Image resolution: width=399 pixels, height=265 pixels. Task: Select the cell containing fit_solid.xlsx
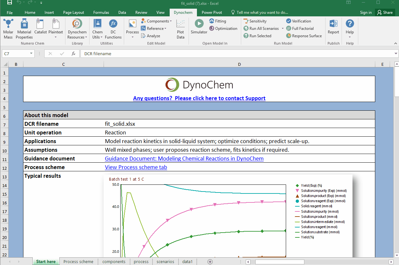coord(239,124)
